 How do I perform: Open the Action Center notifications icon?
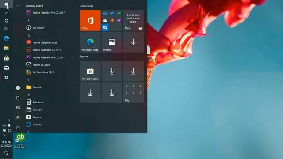(6, 153)
